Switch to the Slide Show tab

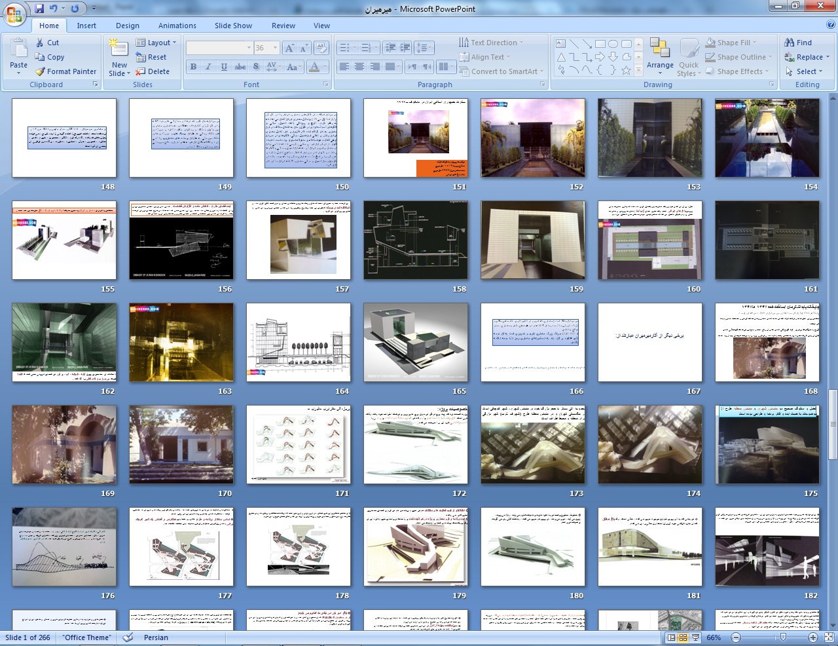233,26
